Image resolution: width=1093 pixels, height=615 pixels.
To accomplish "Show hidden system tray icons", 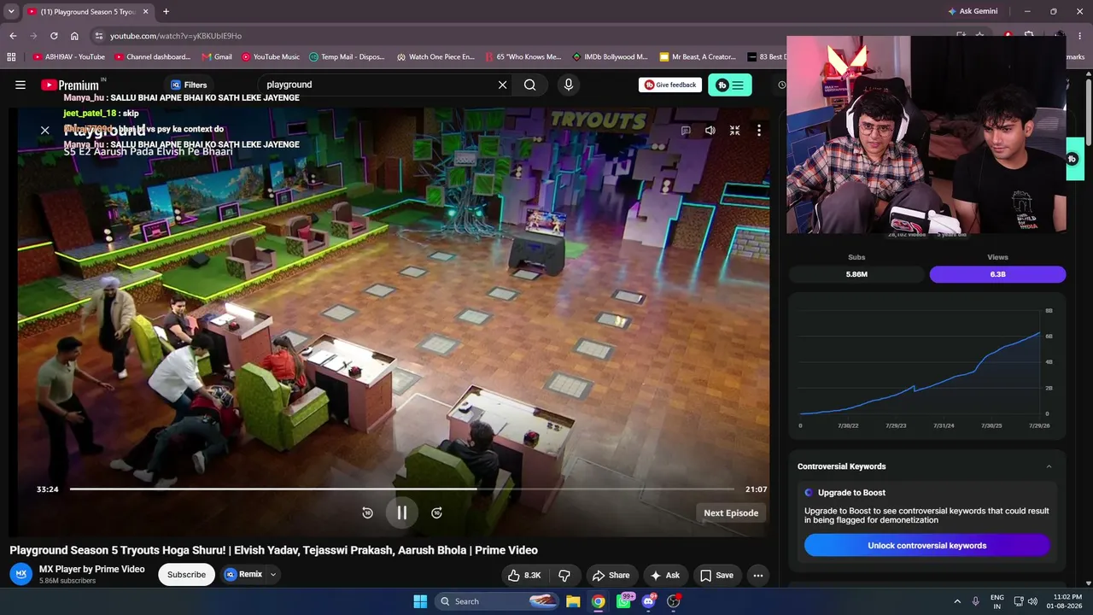I will 957,601.
